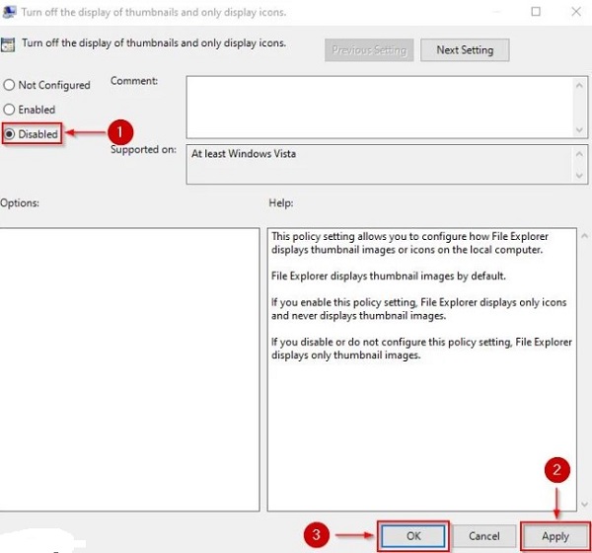Click the "If you enable this policy setting" paragraph
Image resolution: width=592 pixels, height=553 pixels.
(x=418, y=309)
